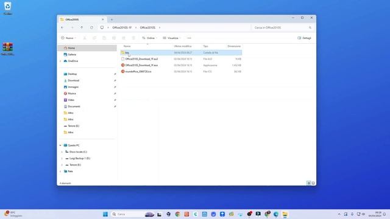Screen dimensions: 390x219
Task: Click the Cerca in Office2010S search box
Action: (x=282, y=27)
